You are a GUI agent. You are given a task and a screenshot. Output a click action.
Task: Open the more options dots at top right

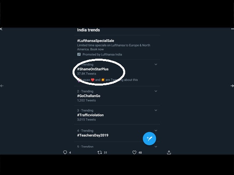point(232,29)
